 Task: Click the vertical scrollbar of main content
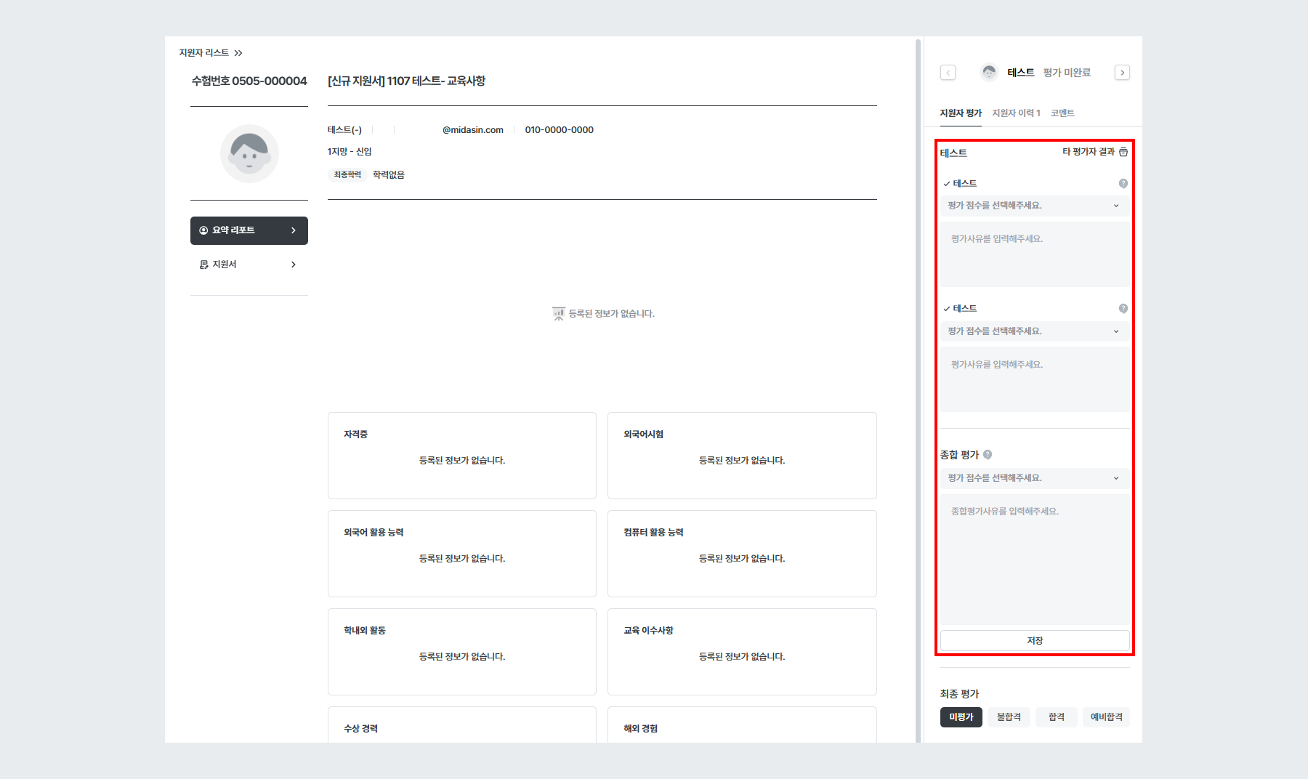[918, 390]
